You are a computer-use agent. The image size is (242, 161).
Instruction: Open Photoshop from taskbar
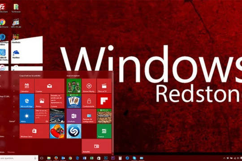(106, 158)
